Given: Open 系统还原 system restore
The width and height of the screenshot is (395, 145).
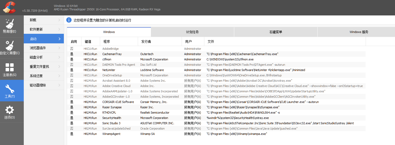Looking at the screenshot, I should 44,76.
